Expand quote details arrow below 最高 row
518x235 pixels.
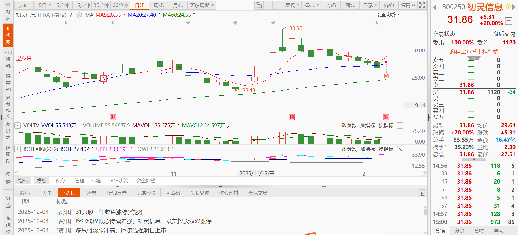click(x=474, y=160)
